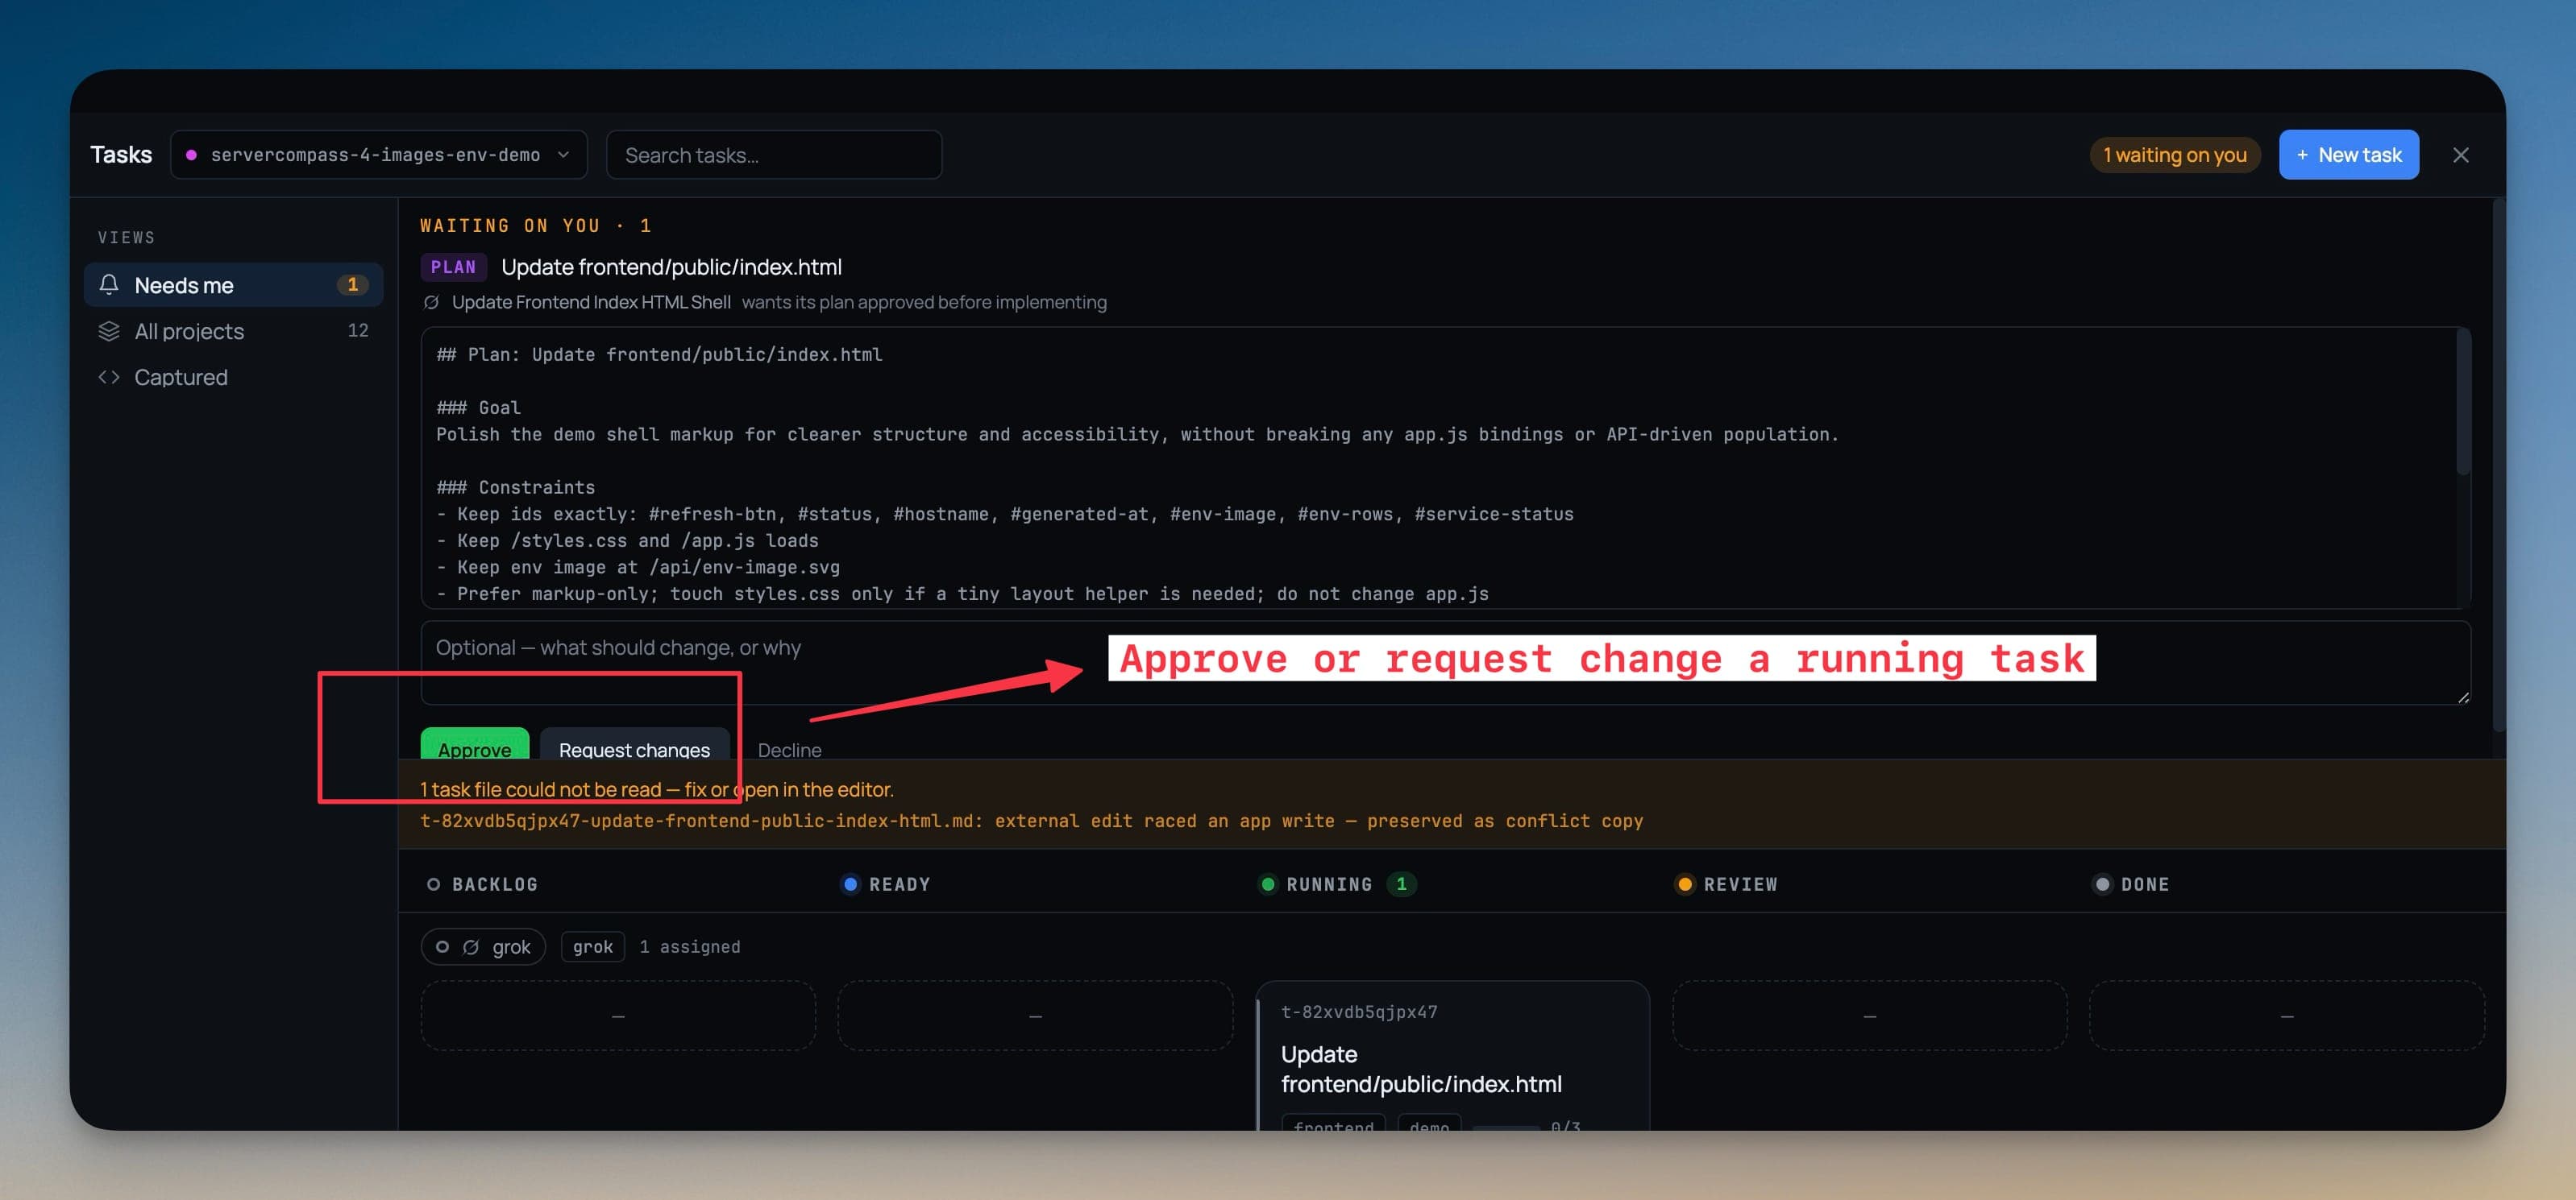Focus the Search tasks input field

click(x=774, y=155)
